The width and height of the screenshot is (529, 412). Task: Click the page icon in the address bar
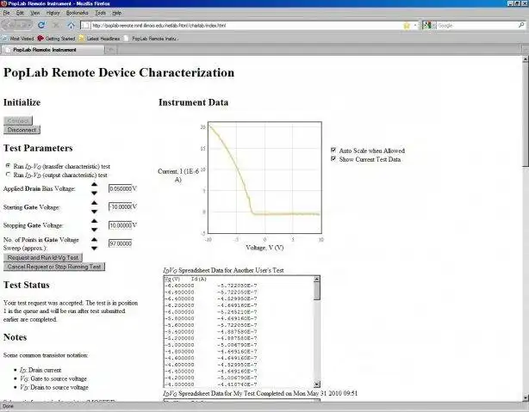coord(85,25)
